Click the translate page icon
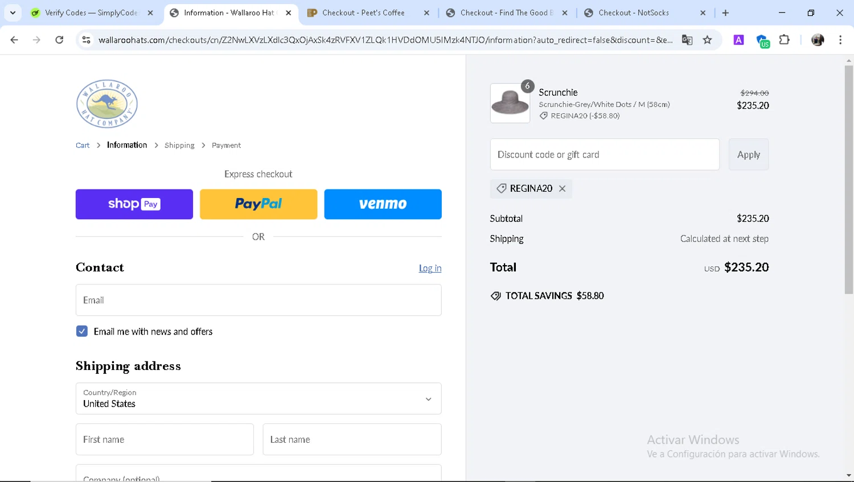The width and height of the screenshot is (854, 482). point(687,40)
